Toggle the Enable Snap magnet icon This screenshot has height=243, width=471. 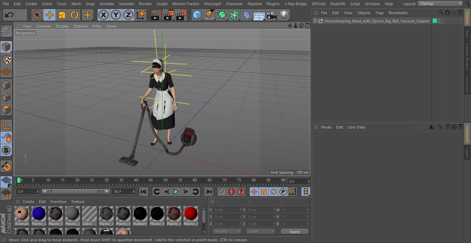click(6, 166)
